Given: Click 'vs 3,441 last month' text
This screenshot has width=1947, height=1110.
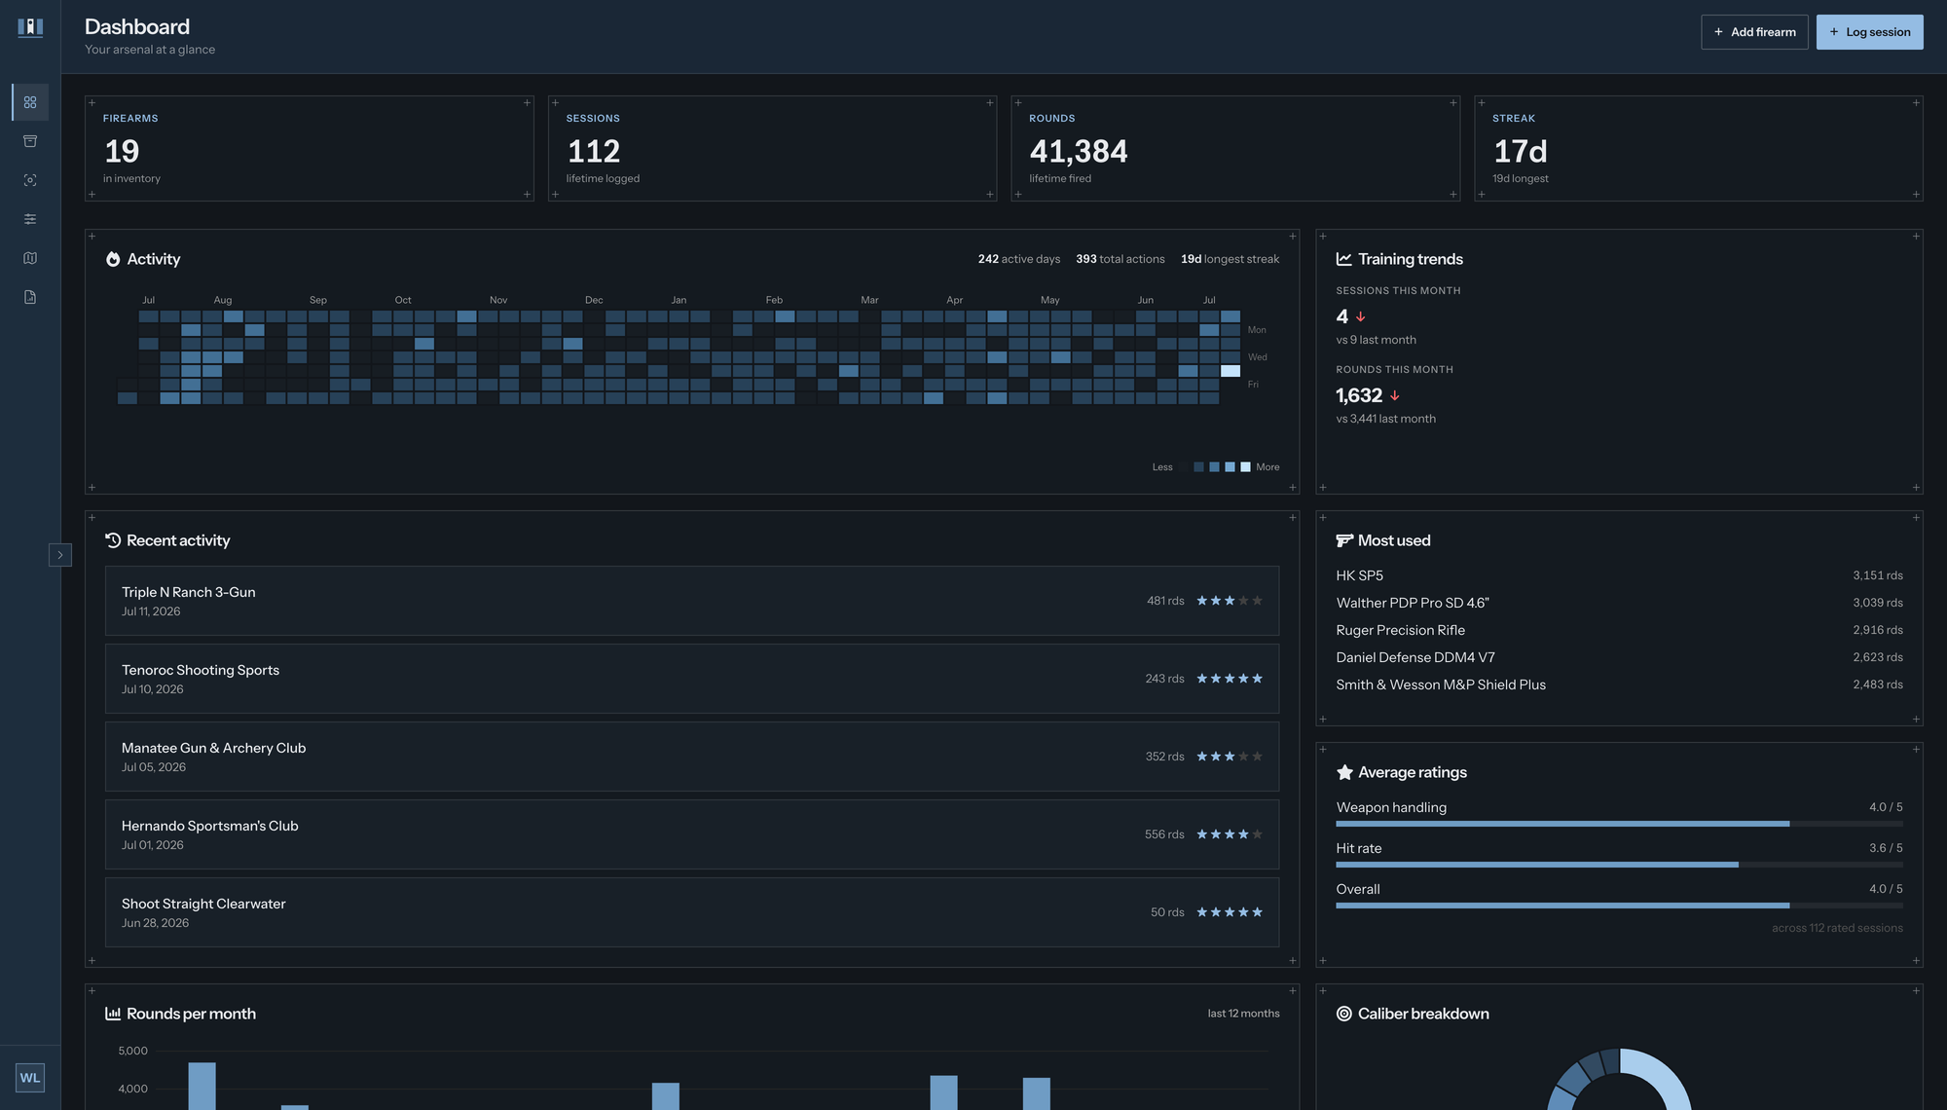Looking at the screenshot, I should tap(1385, 419).
